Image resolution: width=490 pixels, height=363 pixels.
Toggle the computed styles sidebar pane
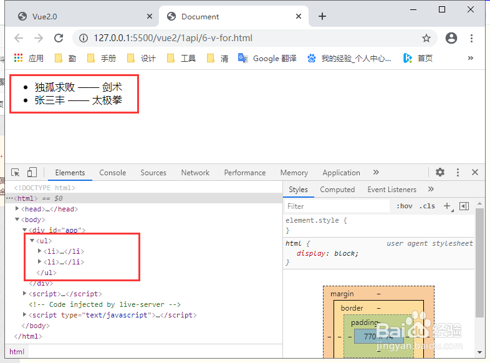click(464, 206)
